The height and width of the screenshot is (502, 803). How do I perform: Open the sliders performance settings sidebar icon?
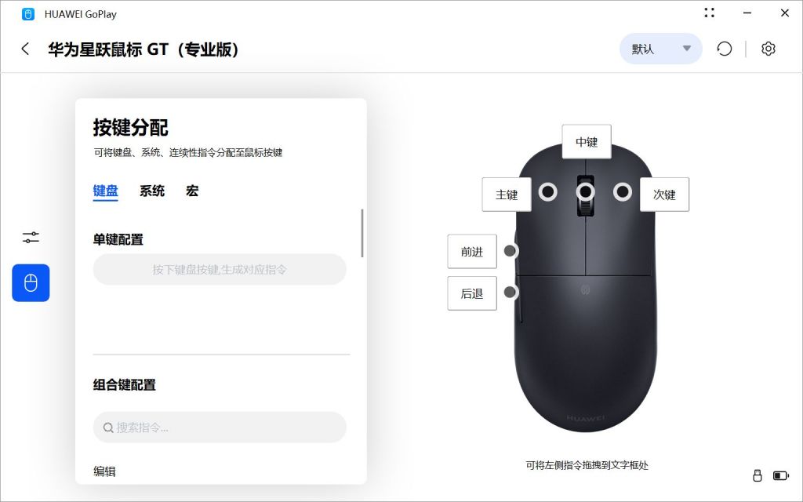[x=31, y=237]
